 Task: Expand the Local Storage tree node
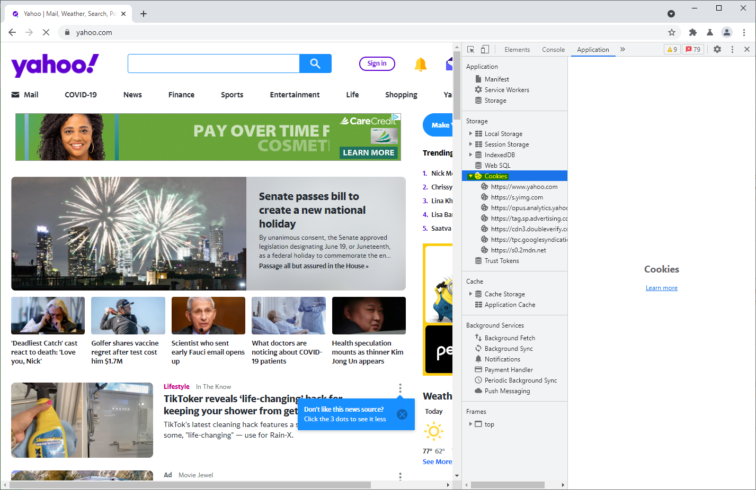[470, 133]
